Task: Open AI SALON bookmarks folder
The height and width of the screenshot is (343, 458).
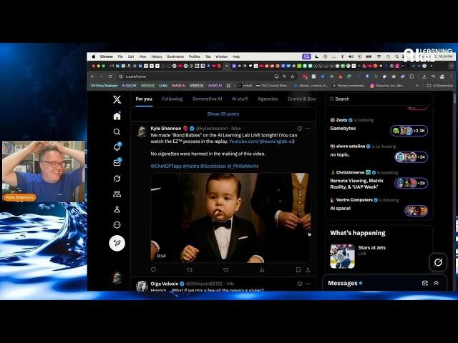Action: [x=129, y=86]
